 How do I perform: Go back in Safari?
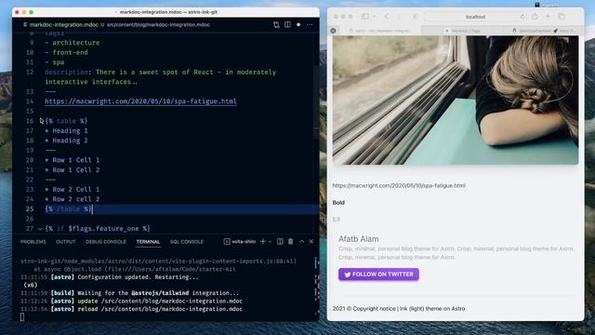pyautogui.click(x=387, y=17)
